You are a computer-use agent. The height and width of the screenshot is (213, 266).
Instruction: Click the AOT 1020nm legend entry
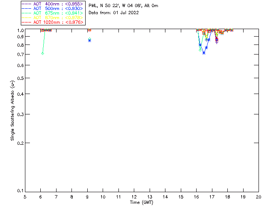pos(53,22)
